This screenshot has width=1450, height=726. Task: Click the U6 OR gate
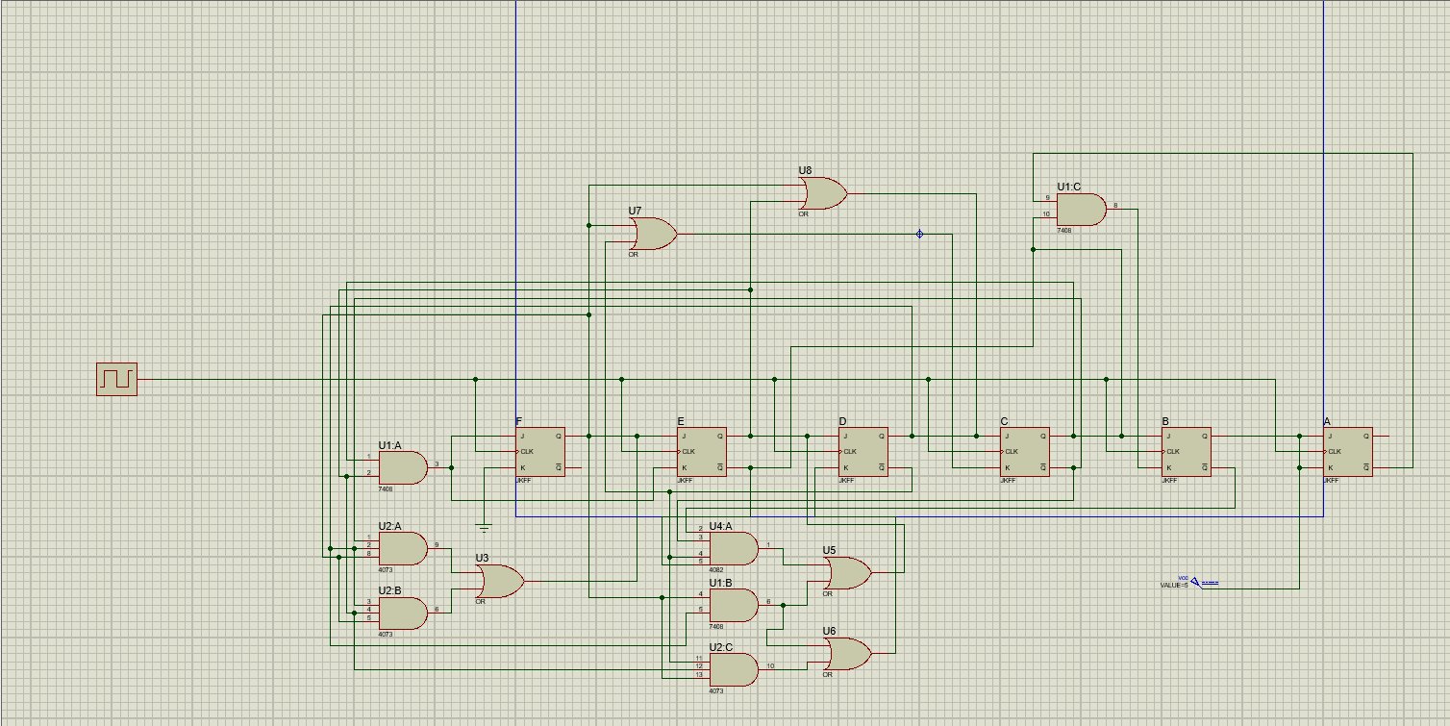[848, 654]
